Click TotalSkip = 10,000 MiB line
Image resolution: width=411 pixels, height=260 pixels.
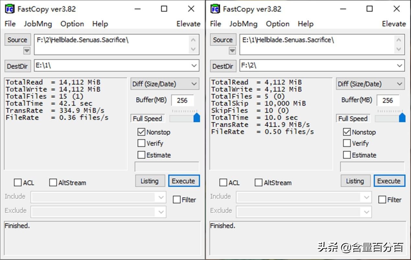tap(258, 103)
